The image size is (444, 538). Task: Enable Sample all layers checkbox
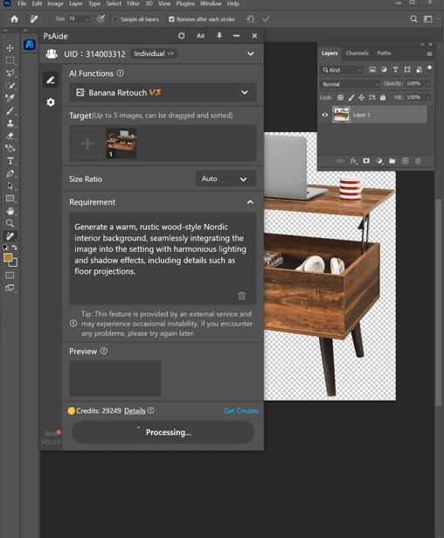115,19
